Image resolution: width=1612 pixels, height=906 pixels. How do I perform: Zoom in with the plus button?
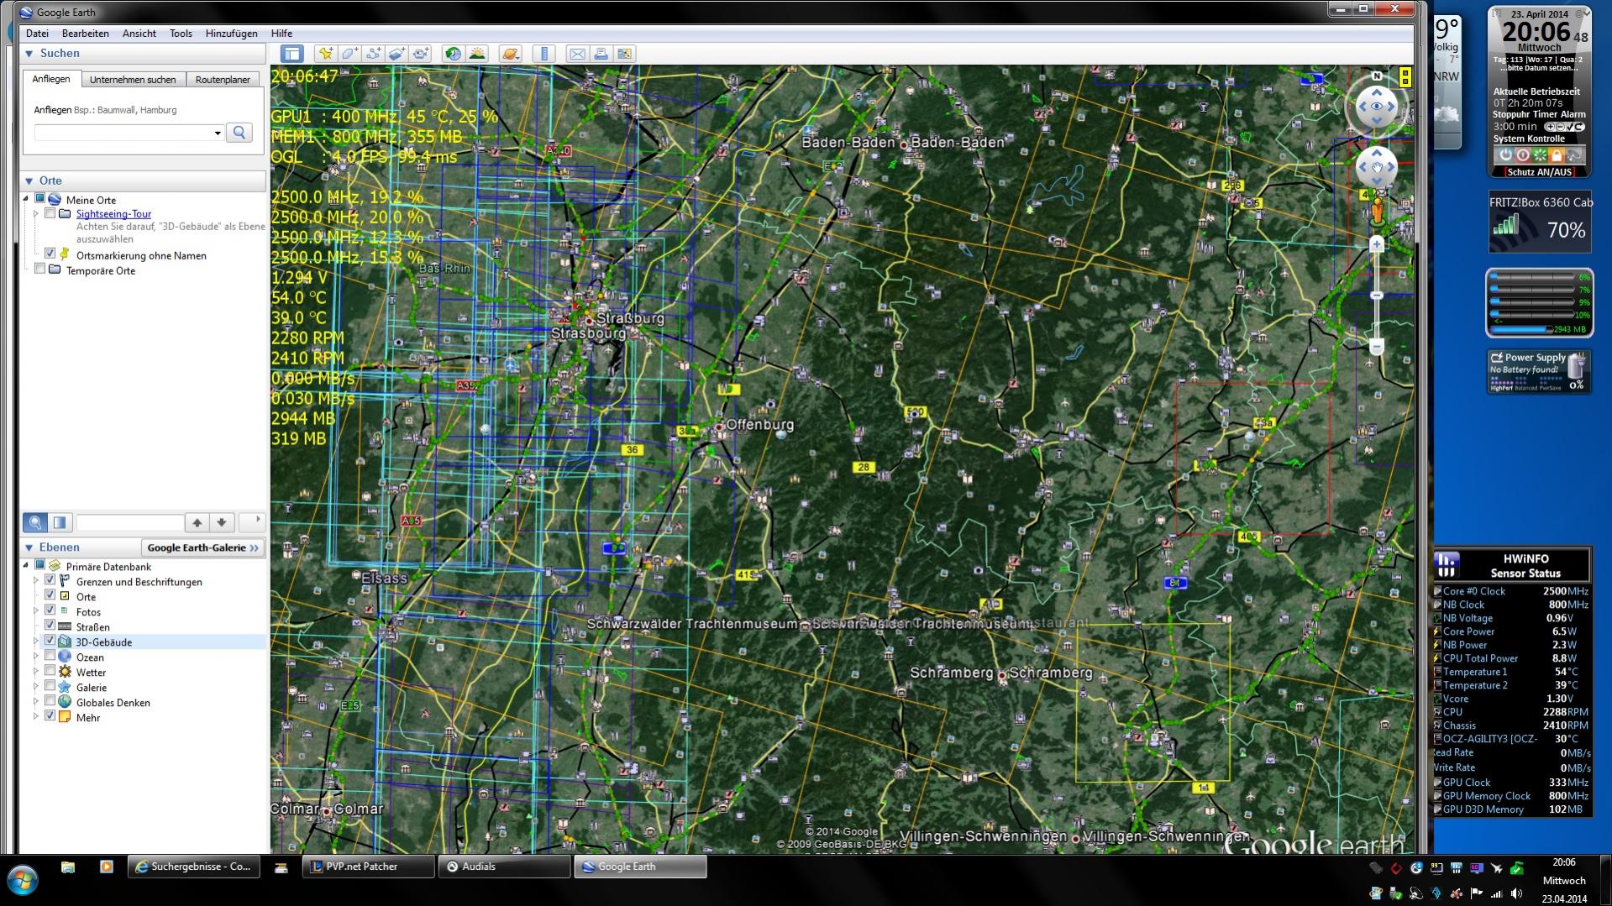(1377, 244)
